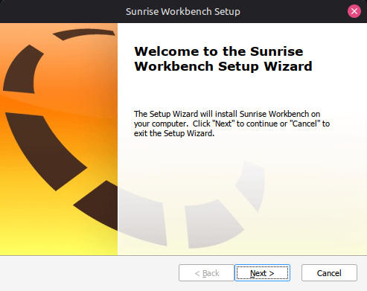Click the 'Welcome to the Sunrise Workbench Setup Wizard' heading
The width and height of the screenshot is (367, 291).
coord(223,59)
